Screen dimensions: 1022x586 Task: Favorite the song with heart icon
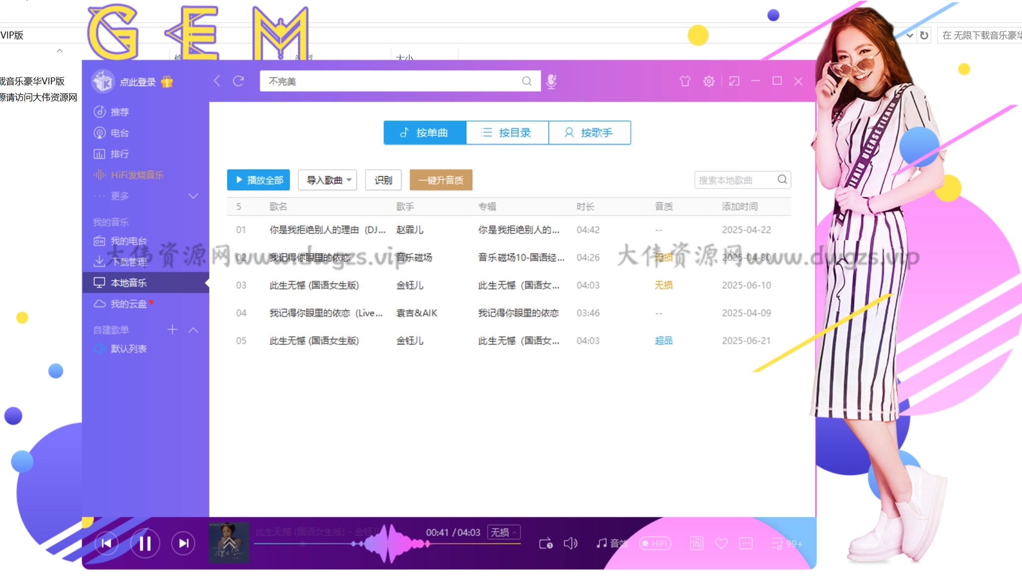pyautogui.click(x=721, y=543)
